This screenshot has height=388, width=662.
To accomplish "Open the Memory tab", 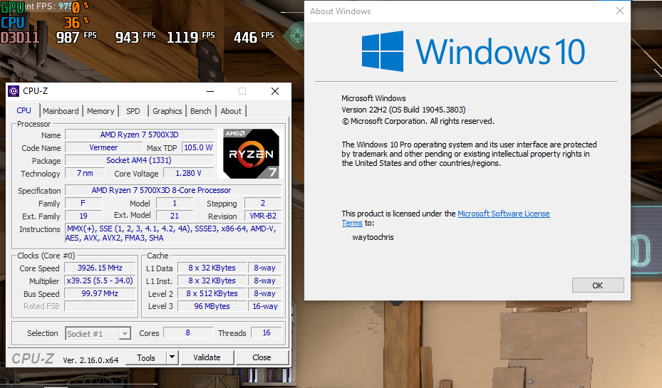I will point(100,111).
